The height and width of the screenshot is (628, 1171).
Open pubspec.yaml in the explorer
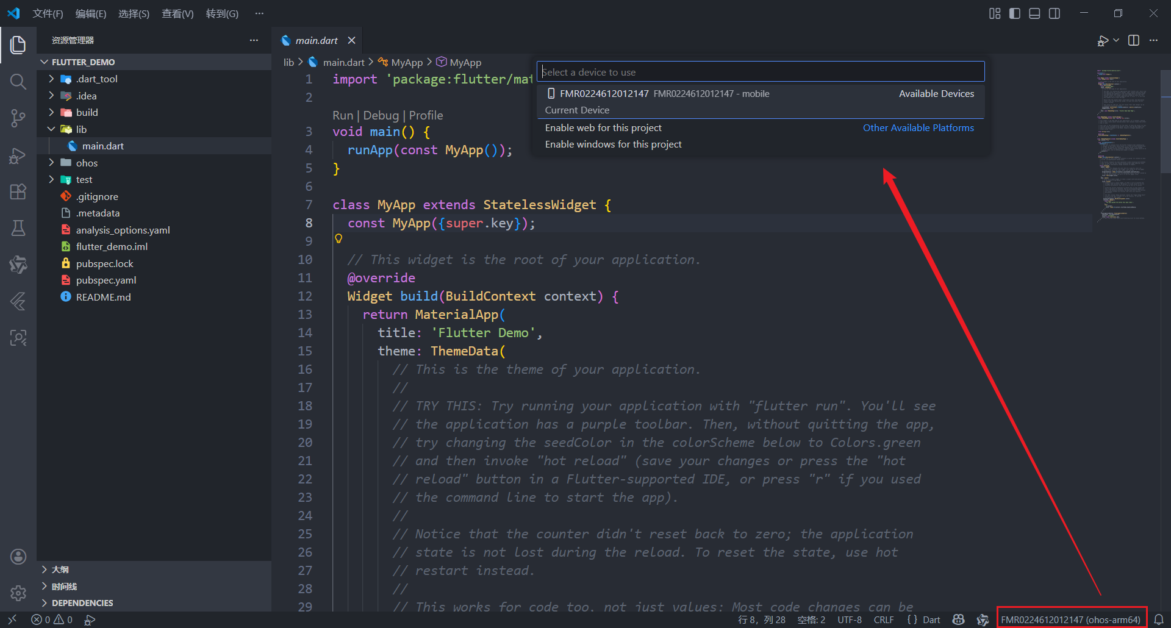[154, 280]
